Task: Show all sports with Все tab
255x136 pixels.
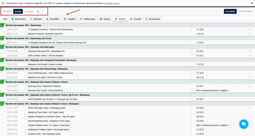Action: tap(5, 19)
